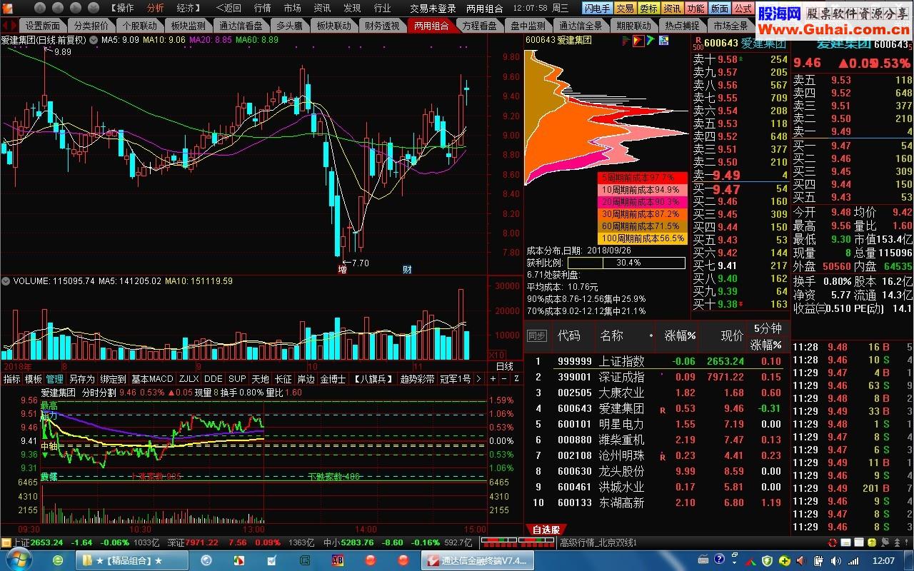Click the green arrow chip icon
Viewport: 914px width, 571px height.
coord(651,41)
